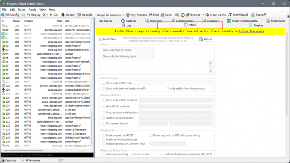290x163 pixels.
Task: Open the Get Started tab
Action: pyautogui.click(x=106, y=21)
